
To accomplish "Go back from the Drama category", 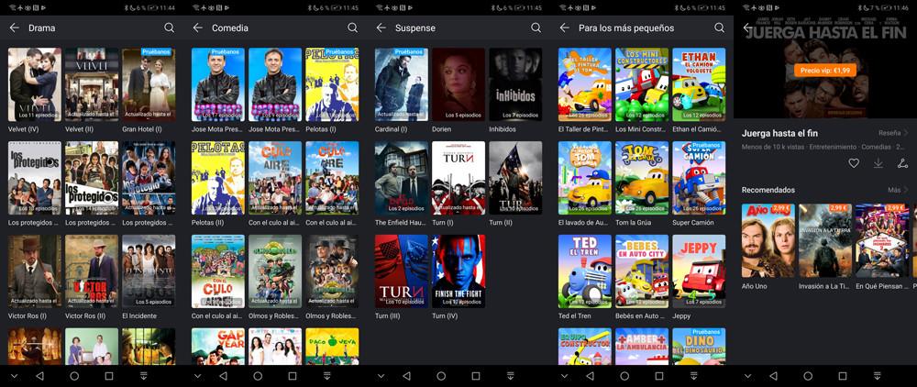I will [x=14, y=28].
